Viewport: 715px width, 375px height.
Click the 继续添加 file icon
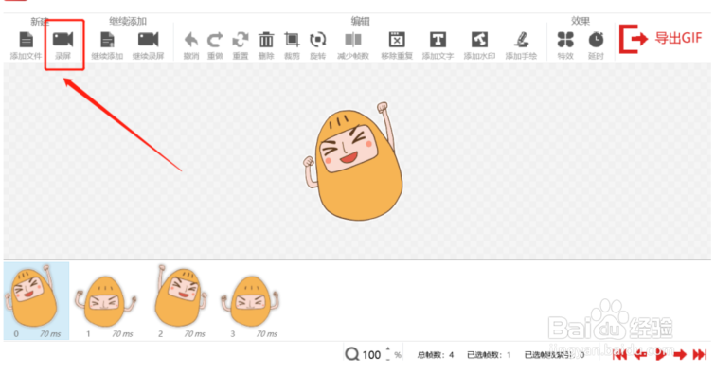(107, 40)
